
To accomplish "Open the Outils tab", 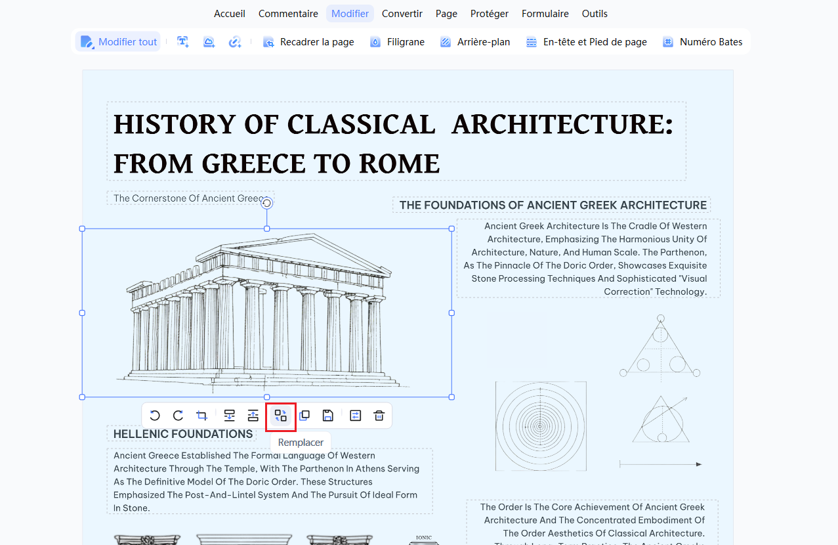I will pyautogui.click(x=595, y=14).
